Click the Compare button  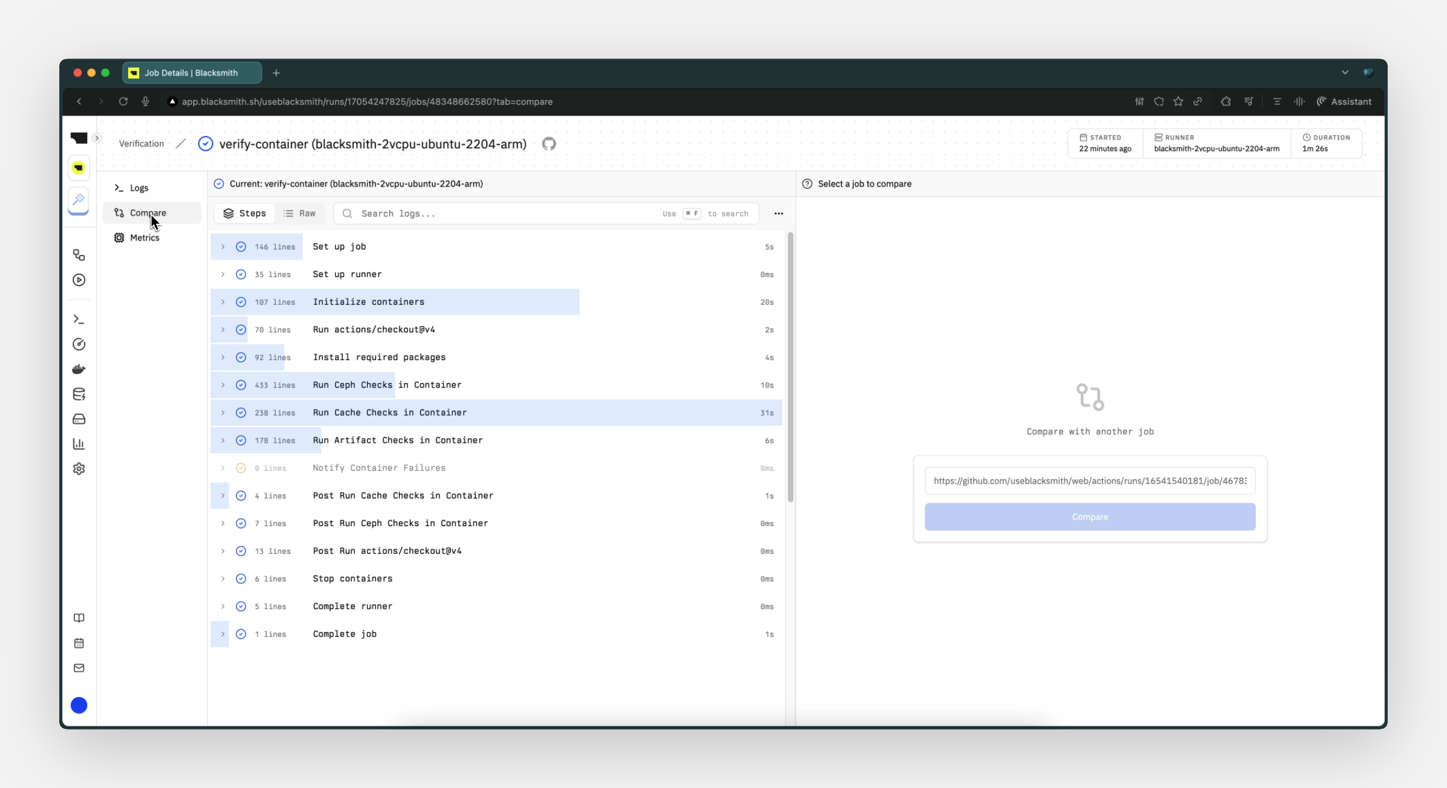click(1090, 517)
